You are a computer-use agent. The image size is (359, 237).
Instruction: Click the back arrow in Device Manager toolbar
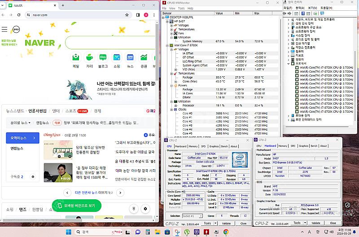[285, 13]
